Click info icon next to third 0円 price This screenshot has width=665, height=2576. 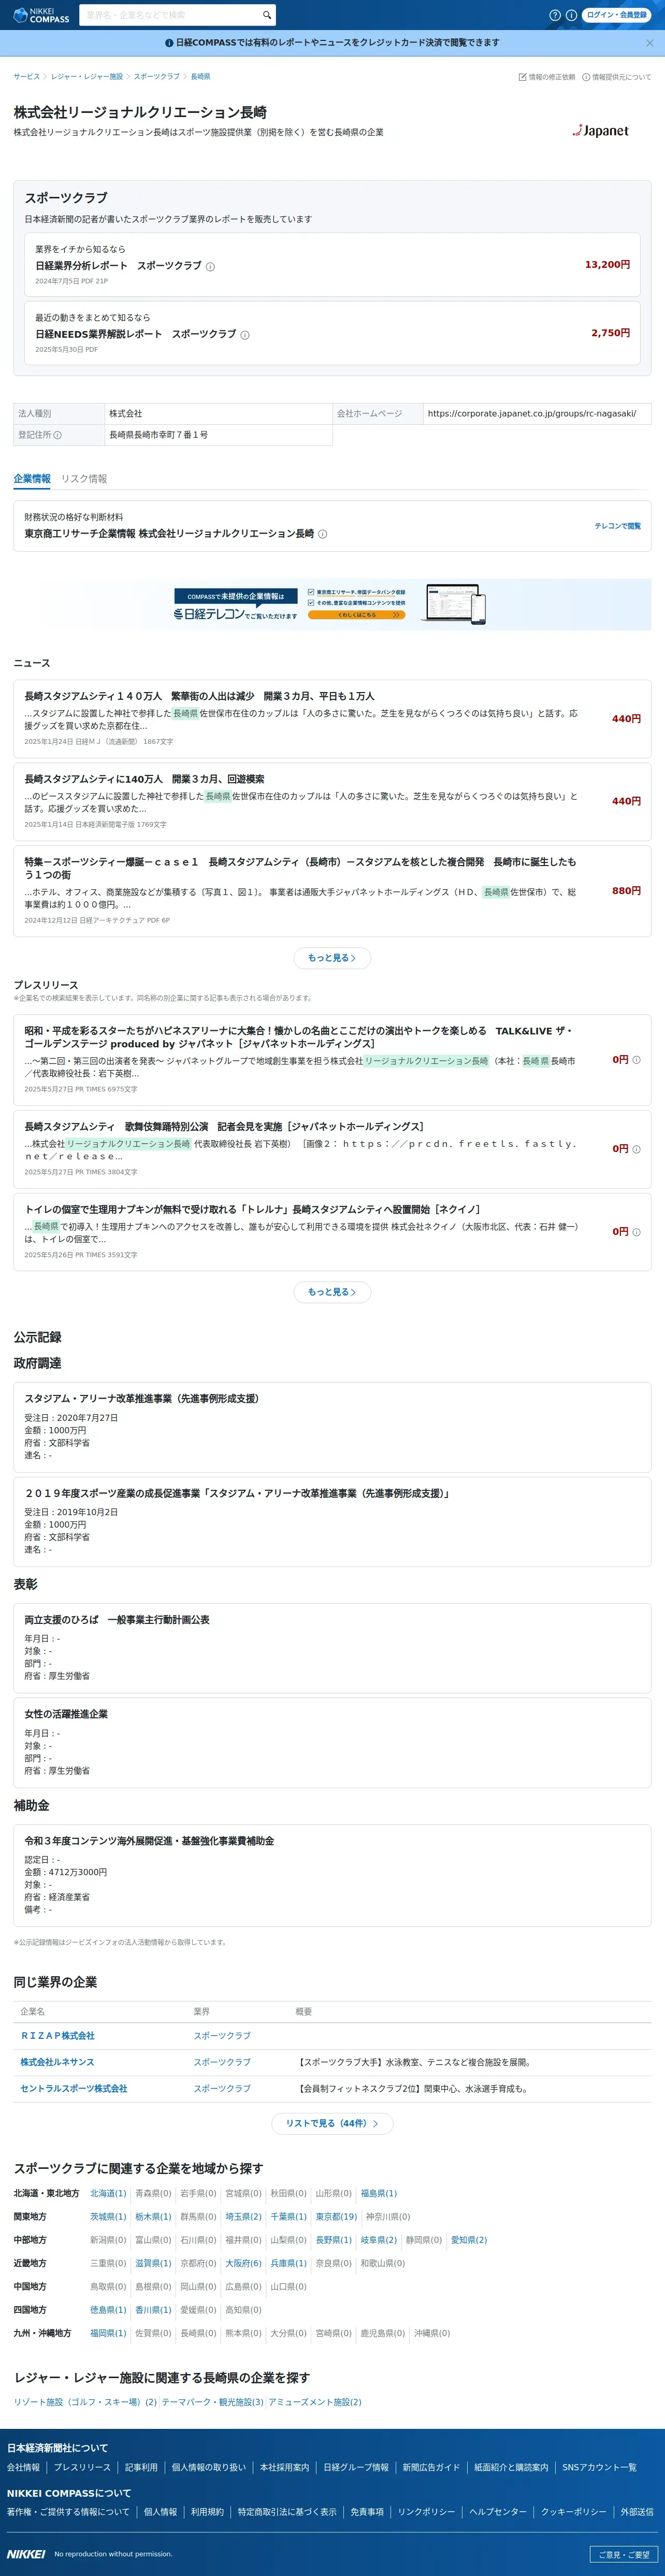pyautogui.click(x=636, y=1232)
